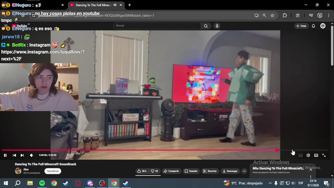Click the Descargar download button

[230, 171]
